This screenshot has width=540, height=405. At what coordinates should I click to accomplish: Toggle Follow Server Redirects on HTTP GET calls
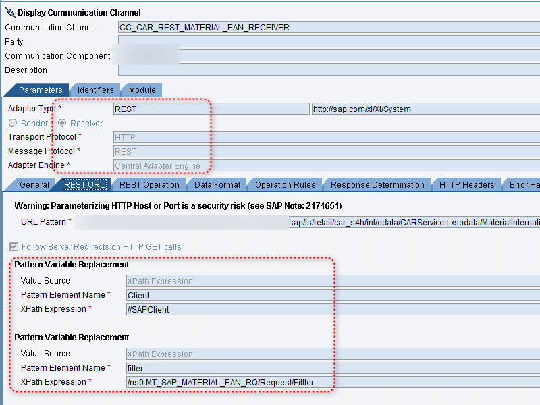point(15,247)
